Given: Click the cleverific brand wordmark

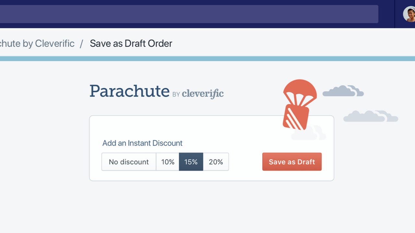Looking at the screenshot, I should (202, 94).
